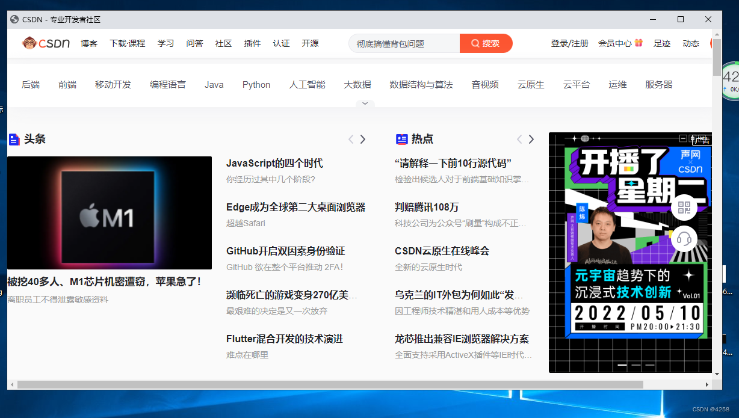Open the 博客 menu item

click(89, 43)
